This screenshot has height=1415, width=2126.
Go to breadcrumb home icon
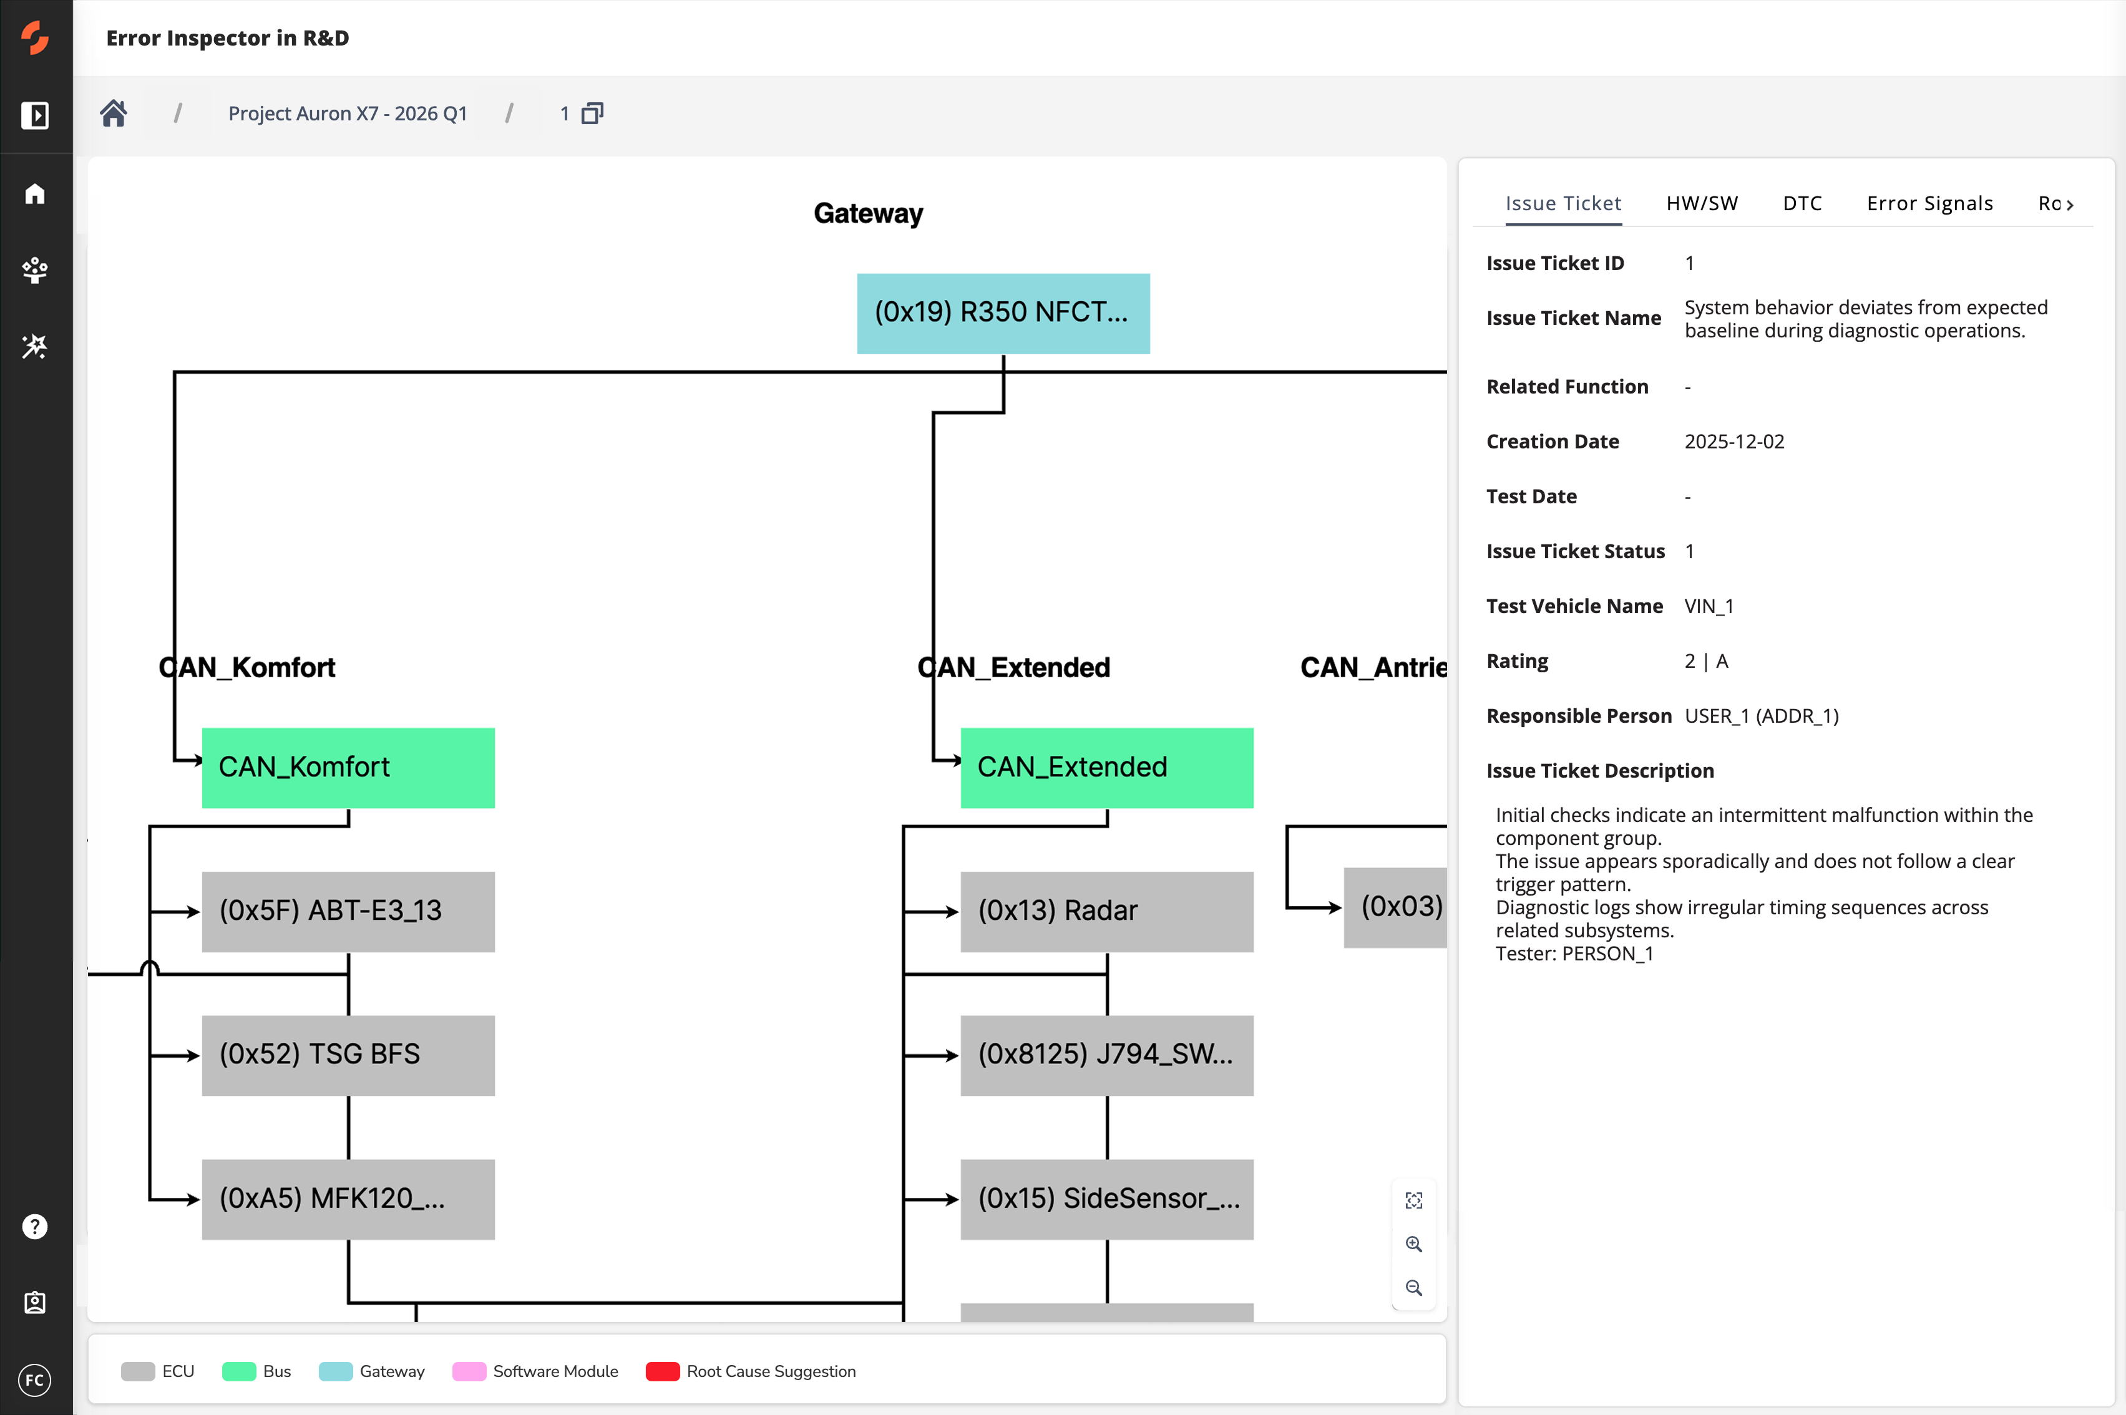click(x=114, y=113)
